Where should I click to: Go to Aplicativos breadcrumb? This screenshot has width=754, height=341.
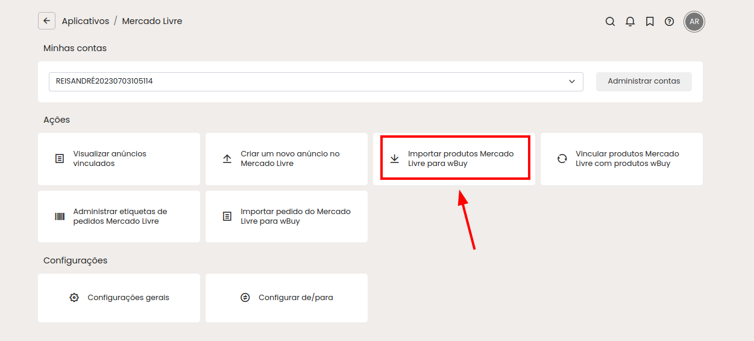(86, 21)
